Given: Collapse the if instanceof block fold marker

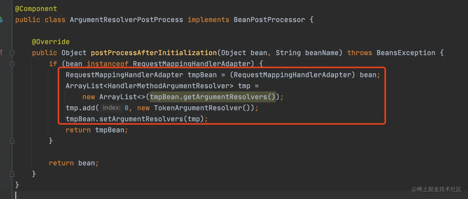Looking at the screenshot, I should click(x=12, y=64).
